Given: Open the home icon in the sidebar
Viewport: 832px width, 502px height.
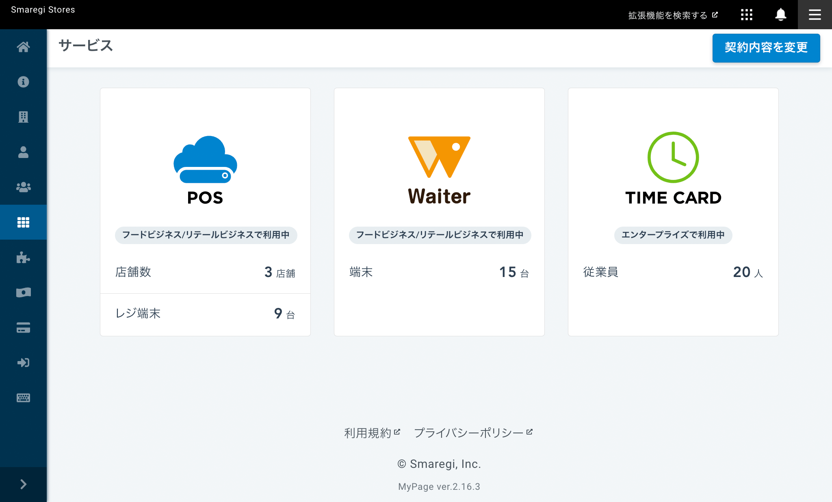Looking at the screenshot, I should [23, 47].
